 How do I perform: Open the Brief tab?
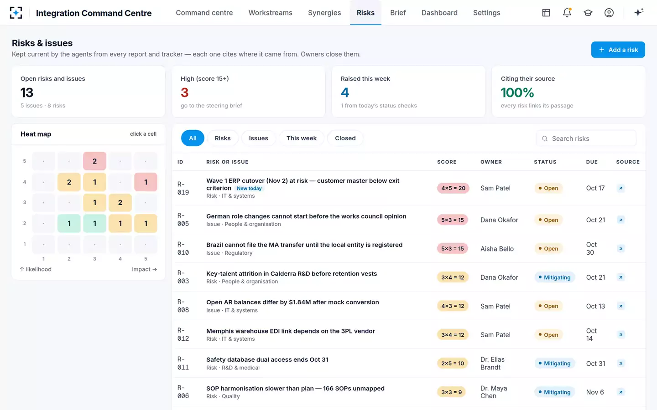click(398, 13)
